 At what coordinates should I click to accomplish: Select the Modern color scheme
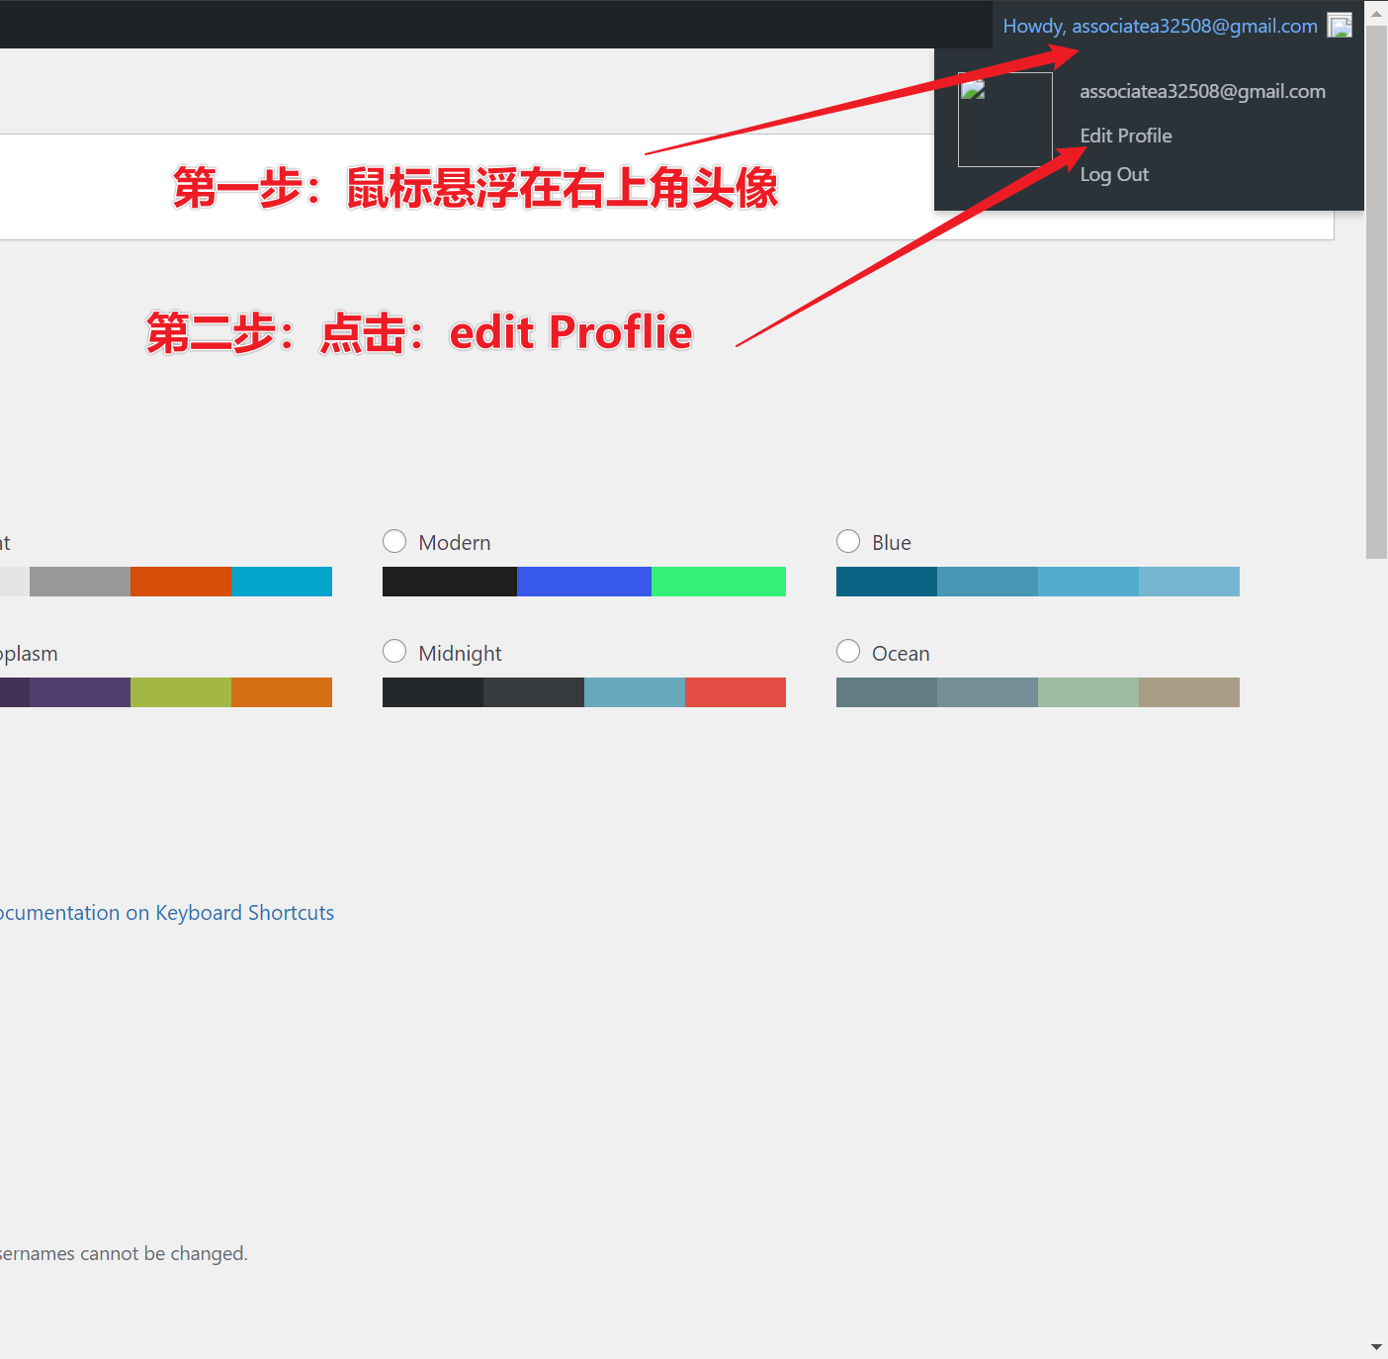tap(394, 541)
